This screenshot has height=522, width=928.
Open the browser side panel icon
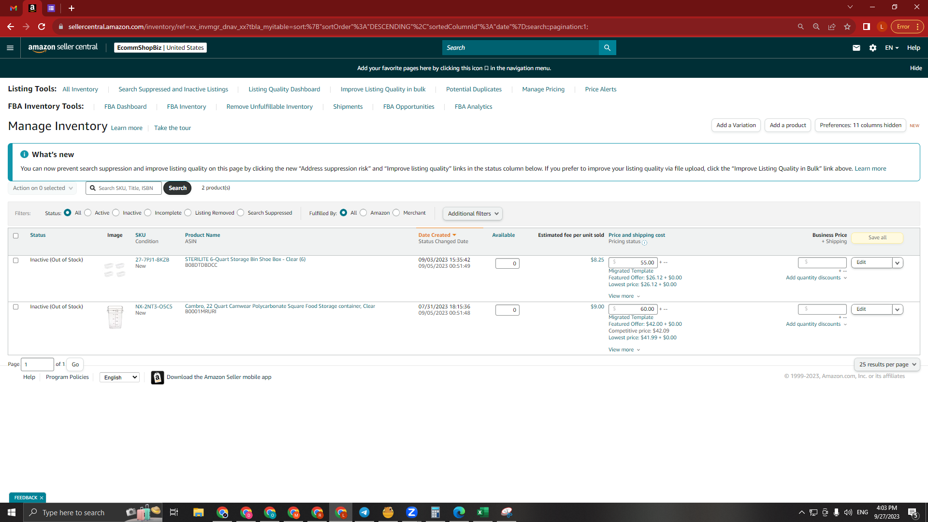tap(867, 27)
